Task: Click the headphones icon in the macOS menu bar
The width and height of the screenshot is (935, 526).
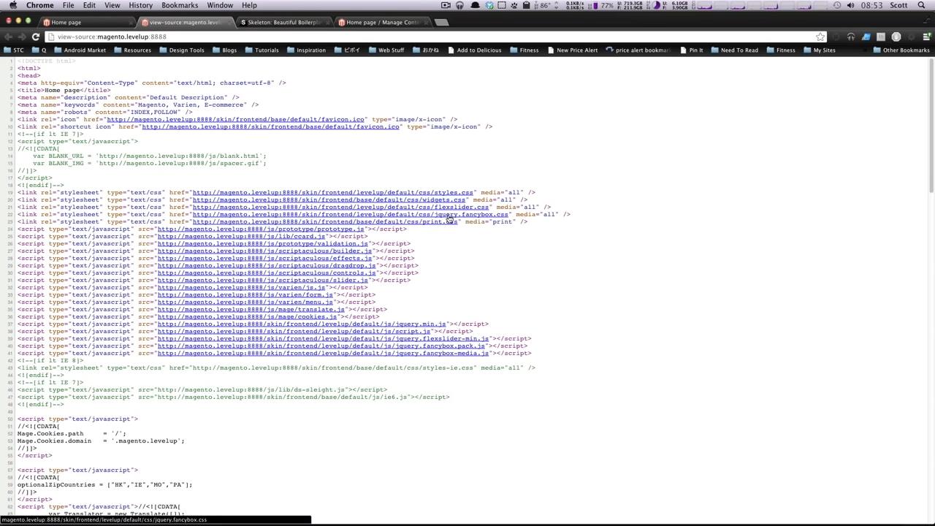Action: (x=460, y=5)
